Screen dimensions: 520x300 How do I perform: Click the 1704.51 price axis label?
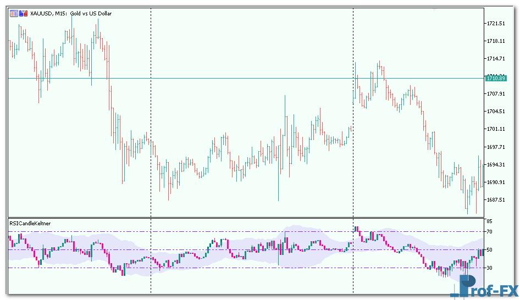point(495,112)
